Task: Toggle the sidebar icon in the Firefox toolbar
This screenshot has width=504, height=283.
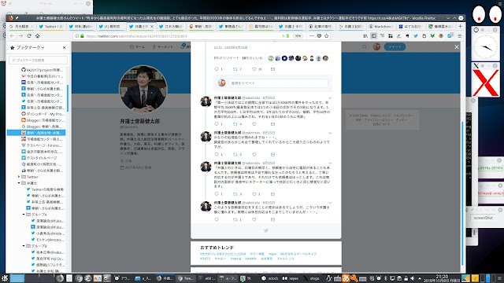Action: click(x=374, y=36)
